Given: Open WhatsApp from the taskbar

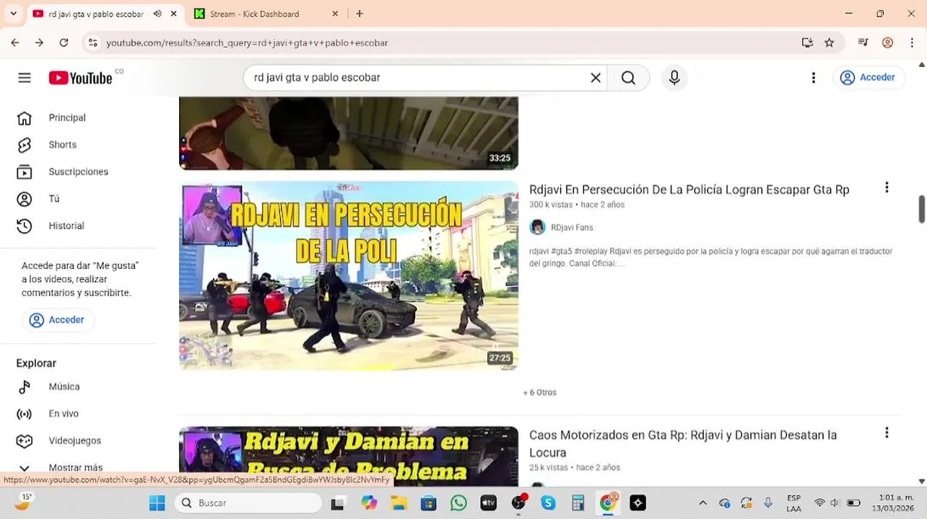Looking at the screenshot, I should (458, 503).
